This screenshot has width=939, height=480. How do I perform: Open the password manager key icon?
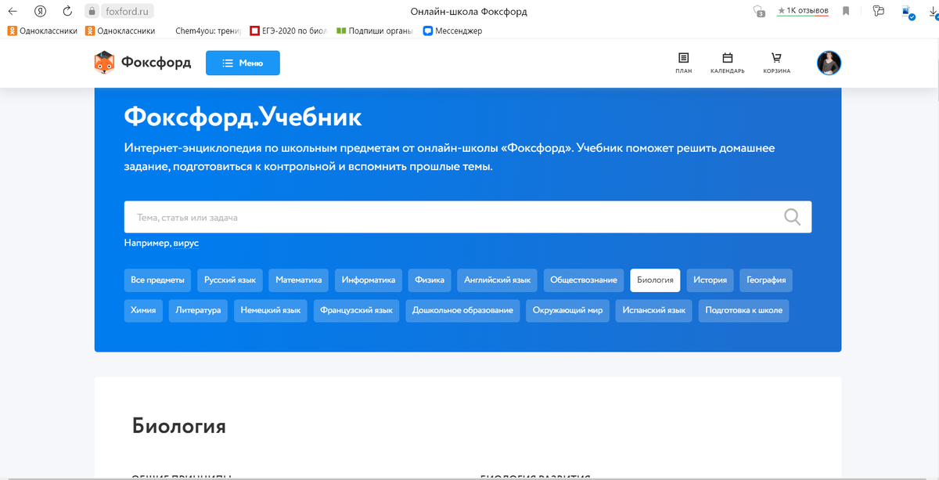pyautogui.click(x=879, y=12)
